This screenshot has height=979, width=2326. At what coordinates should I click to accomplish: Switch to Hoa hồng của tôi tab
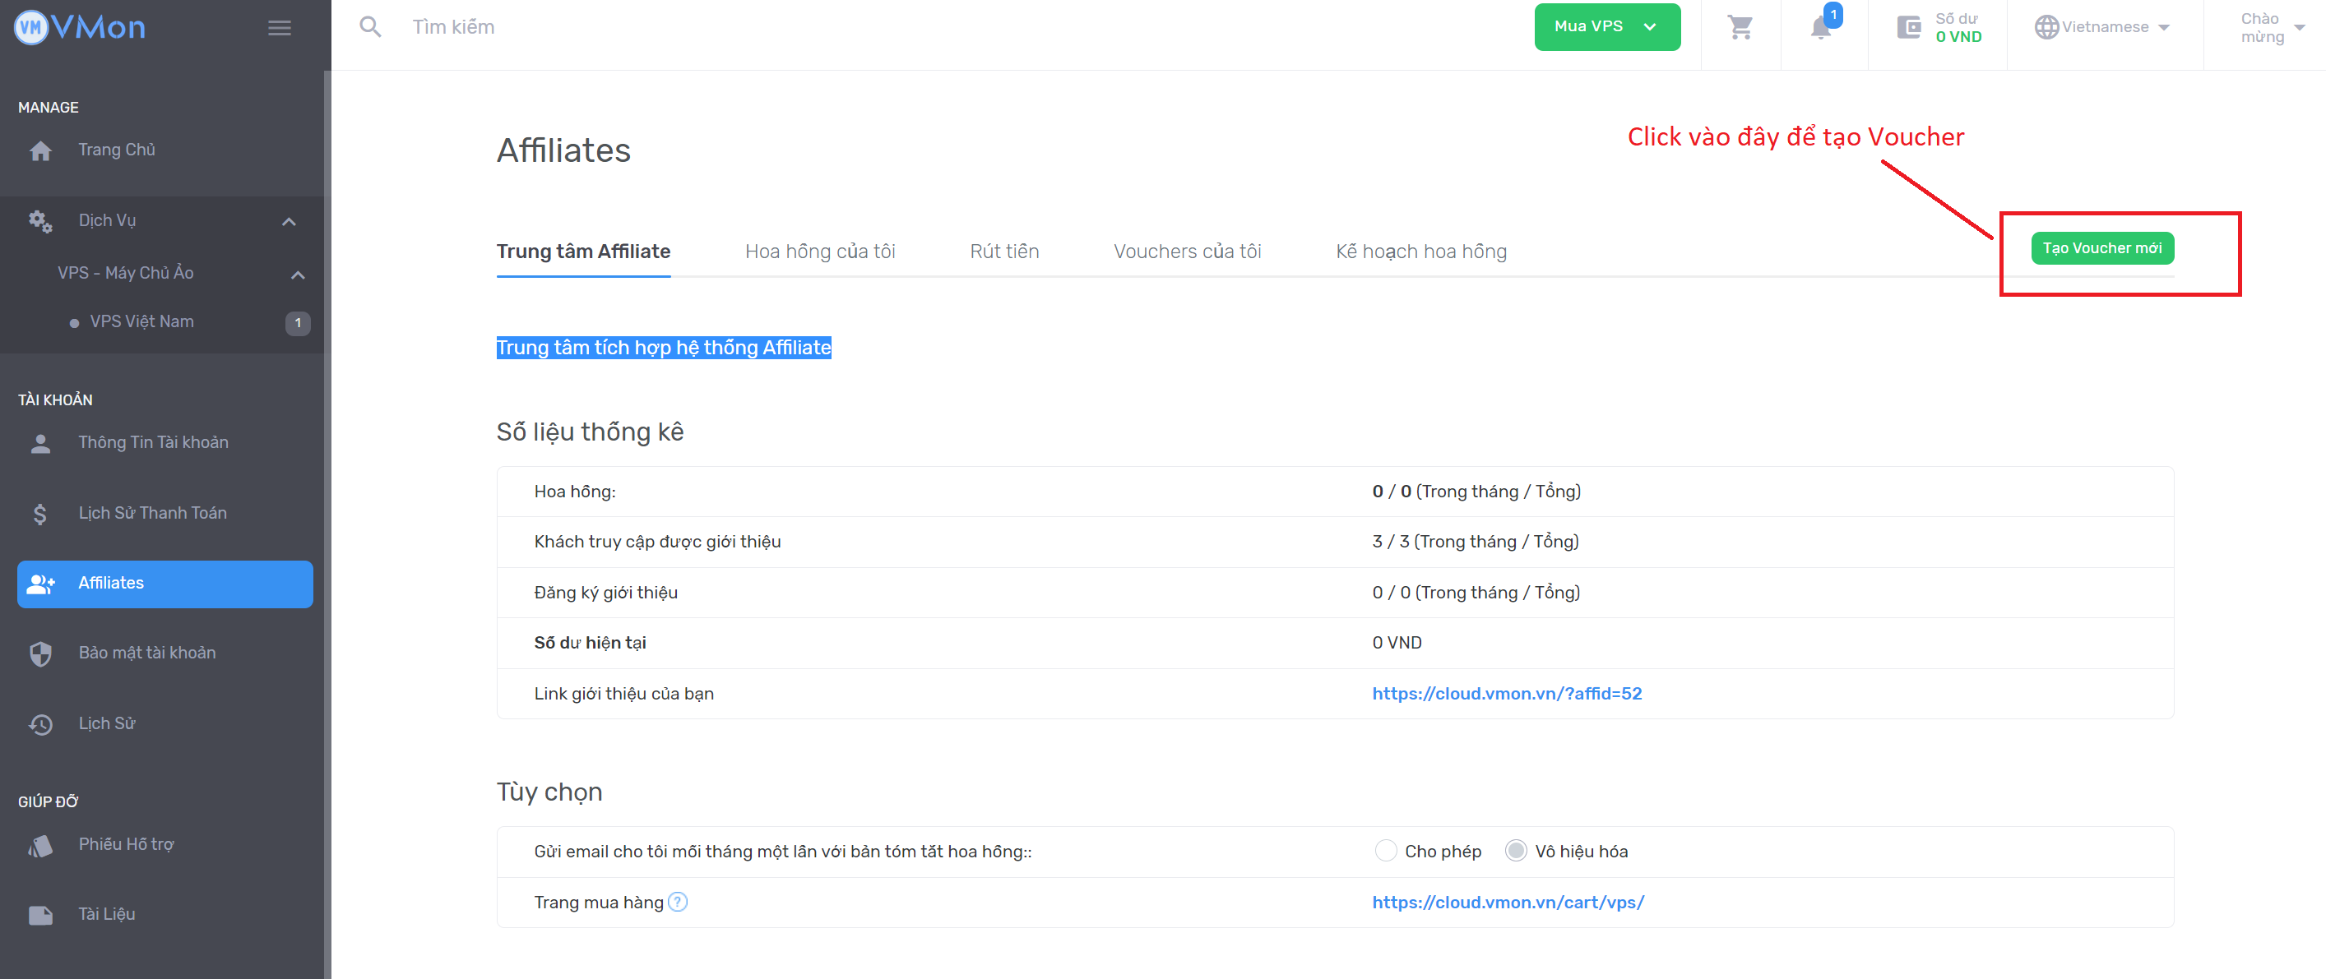pos(819,252)
